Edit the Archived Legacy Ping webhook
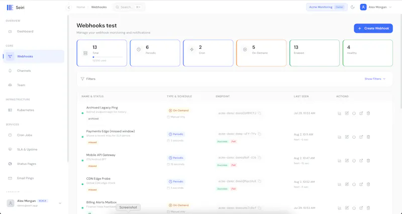The height and width of the screenshot is (214, 402). pos(347,113)
